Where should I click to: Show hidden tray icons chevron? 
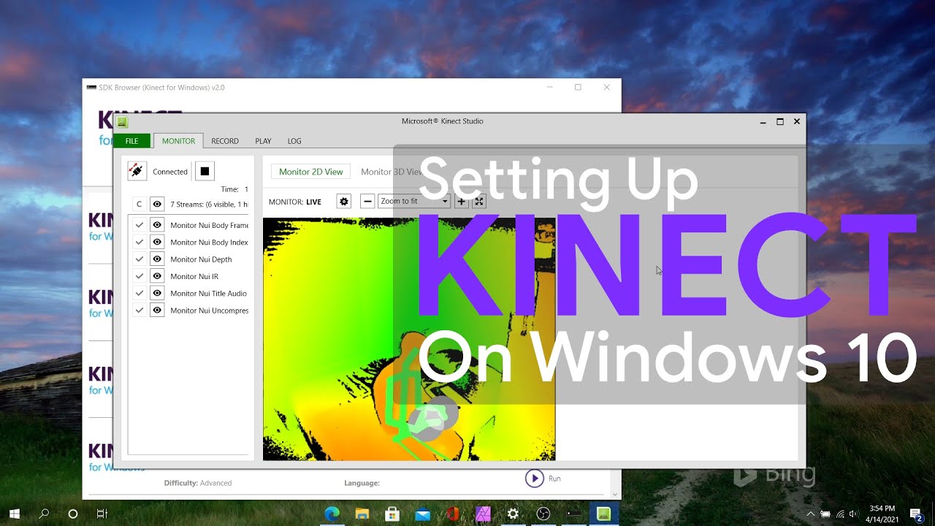tap(810, 514)
